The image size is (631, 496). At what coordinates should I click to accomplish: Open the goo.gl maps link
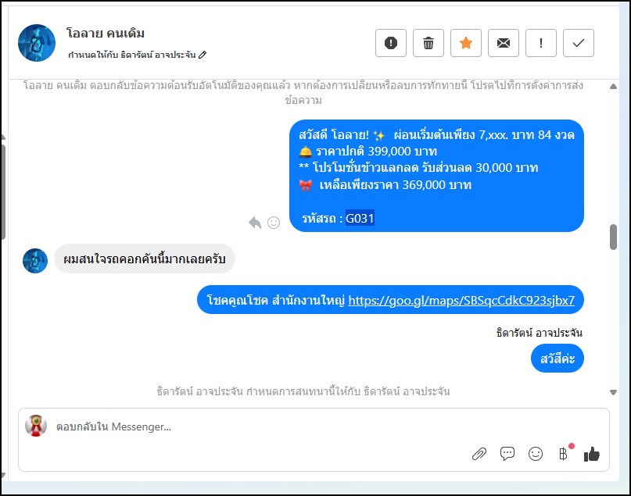[461, 300]
